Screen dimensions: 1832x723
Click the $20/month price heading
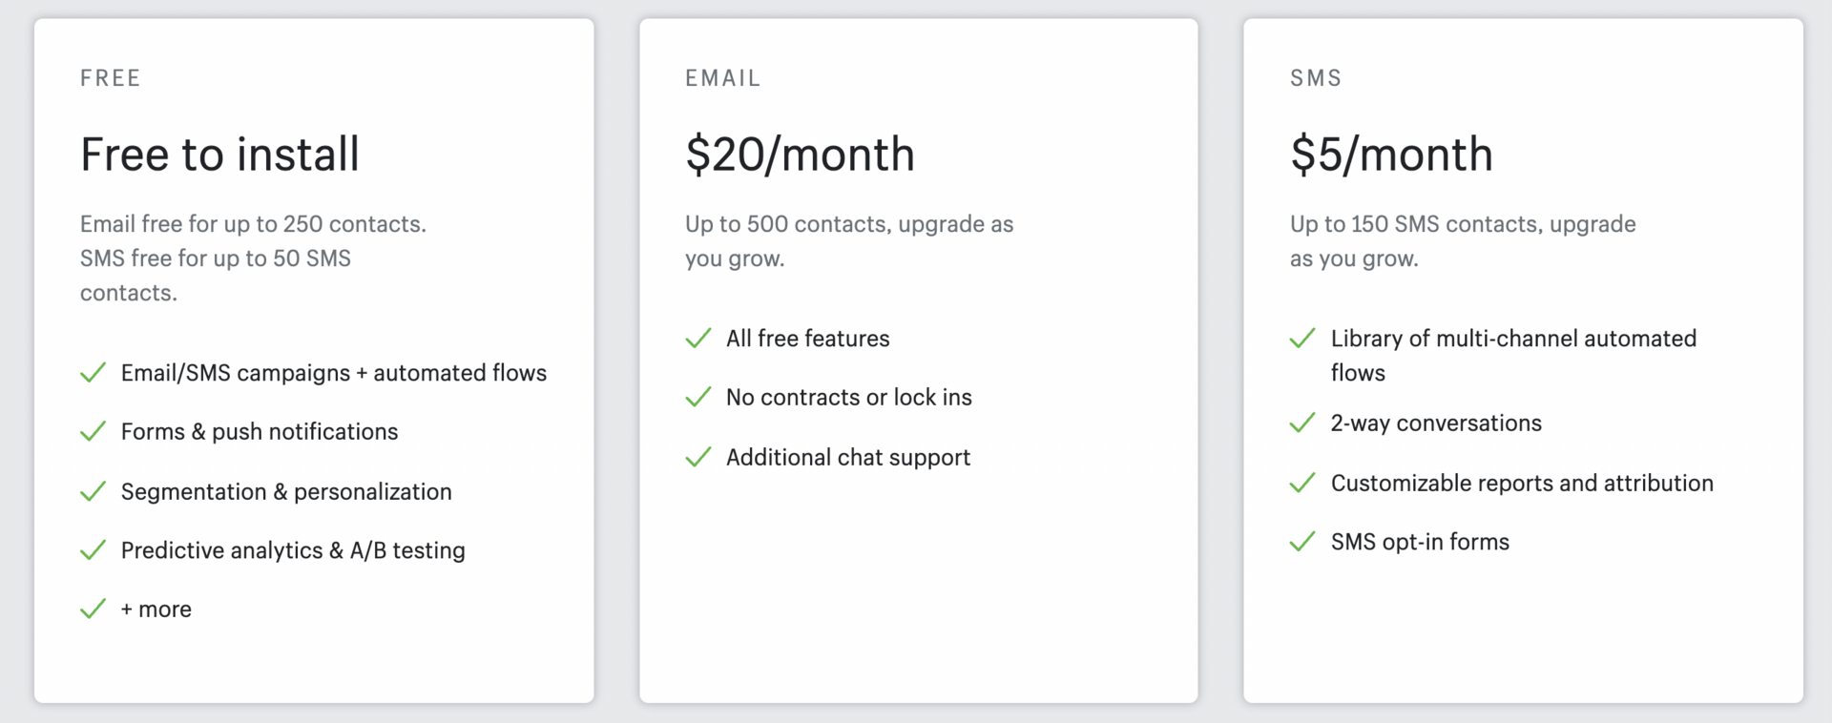[x=800, y=155]
